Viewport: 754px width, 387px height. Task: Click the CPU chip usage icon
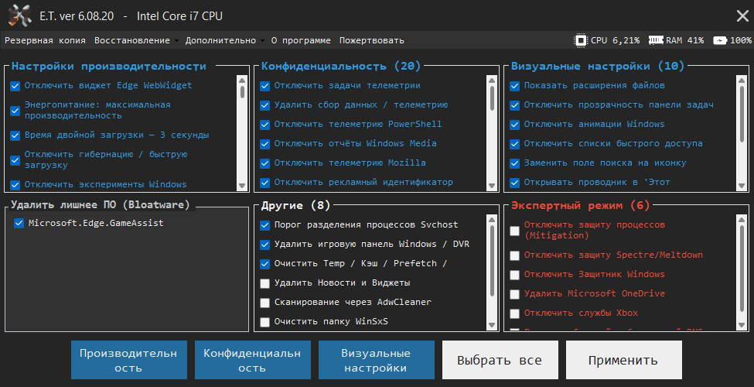pyautogui.click(x=581, y=40)
